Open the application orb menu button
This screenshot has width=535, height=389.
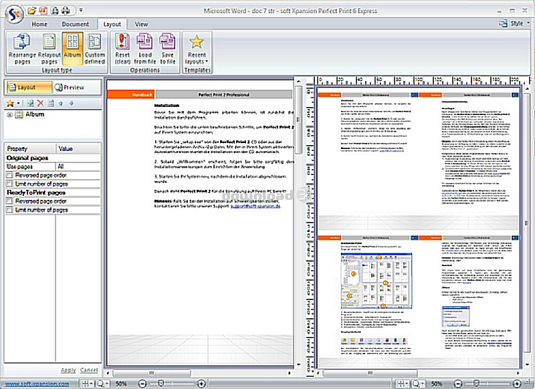(x=13, y=14)
